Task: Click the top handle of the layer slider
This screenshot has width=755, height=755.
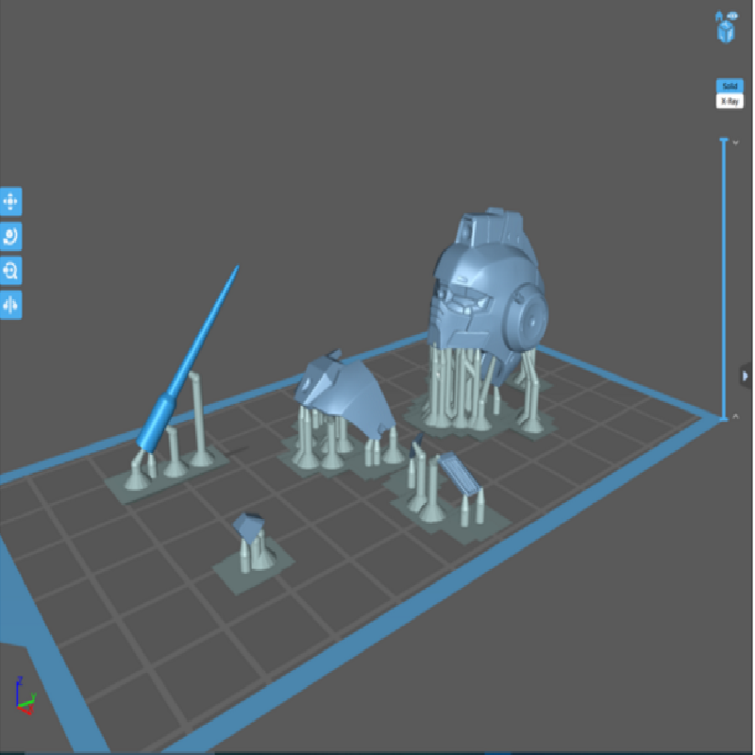Action: pos(724,140)
